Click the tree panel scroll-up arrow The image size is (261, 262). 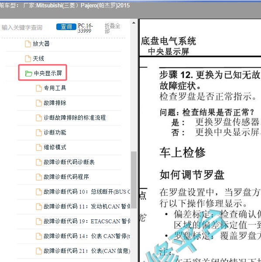tap(134, 23)
